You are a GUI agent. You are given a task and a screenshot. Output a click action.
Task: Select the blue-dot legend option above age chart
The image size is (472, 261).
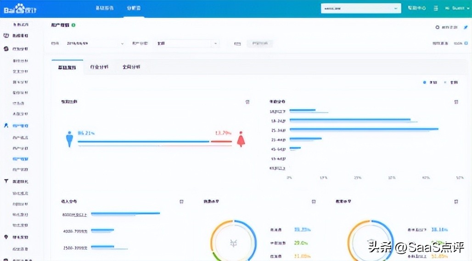click(x=430, y=82)
